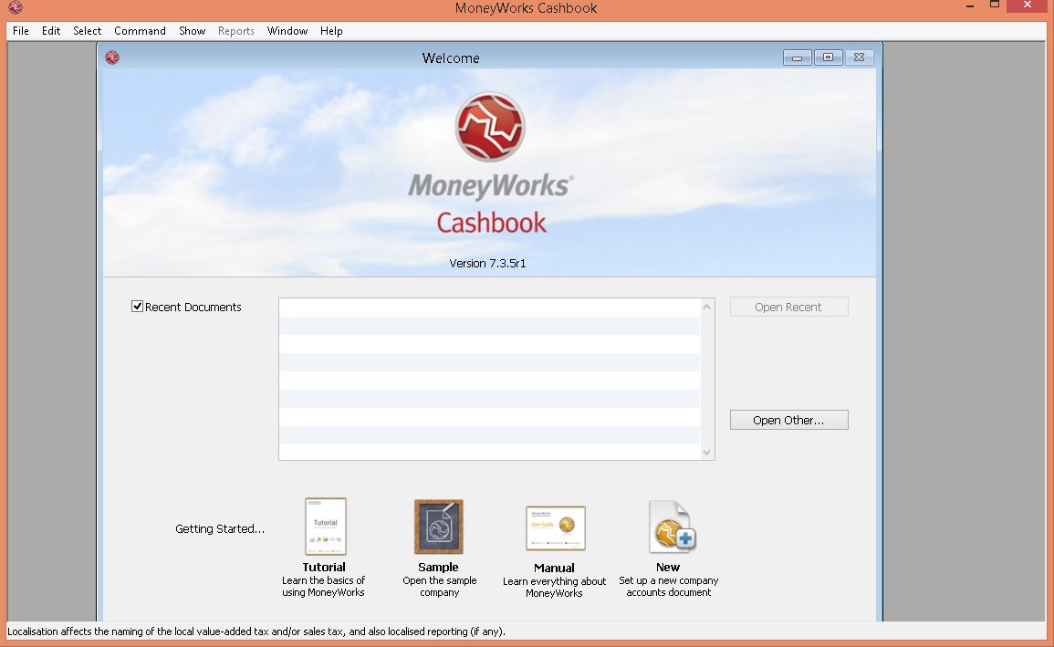Set up a New company accounts document
1054x647 pixels.
point(669,527)
